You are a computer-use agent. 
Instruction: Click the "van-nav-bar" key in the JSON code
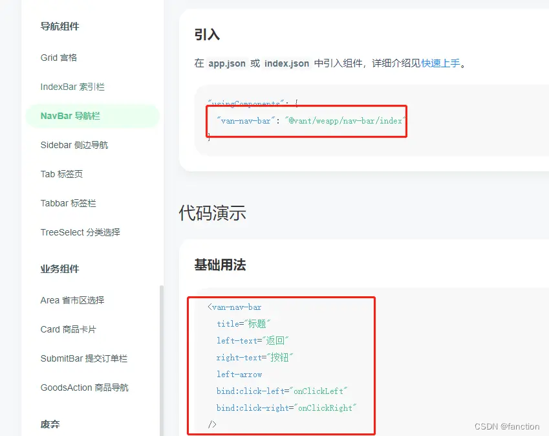(246, 121)
